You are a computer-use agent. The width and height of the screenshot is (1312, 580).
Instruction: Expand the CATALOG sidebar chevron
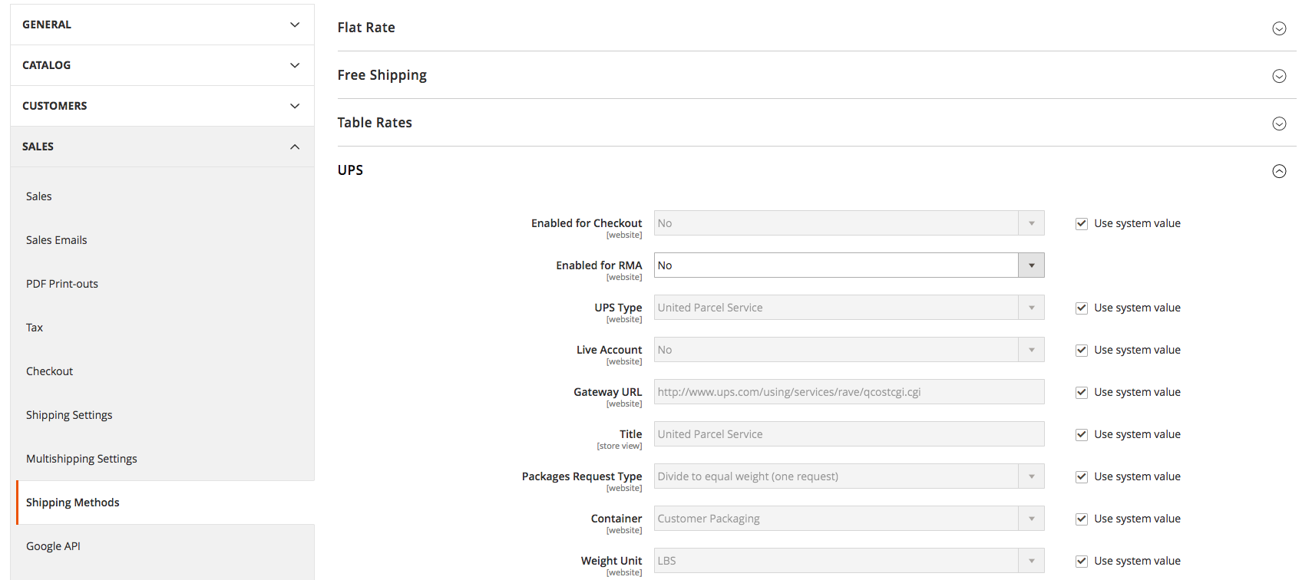click(295, 65)
